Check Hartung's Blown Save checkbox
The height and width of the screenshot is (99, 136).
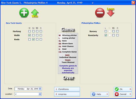pyautogui.click(x=37, y=31)
